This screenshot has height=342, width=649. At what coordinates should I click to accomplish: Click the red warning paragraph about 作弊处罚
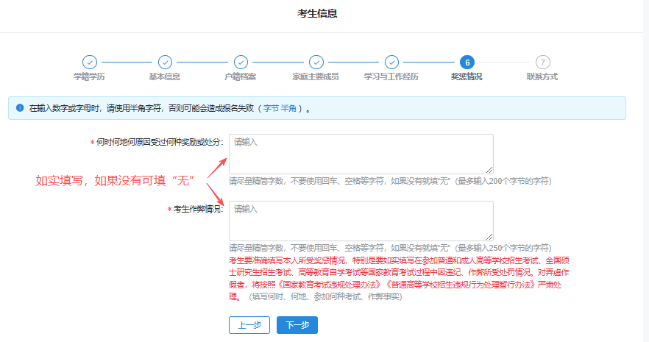(x=399, y=278)
